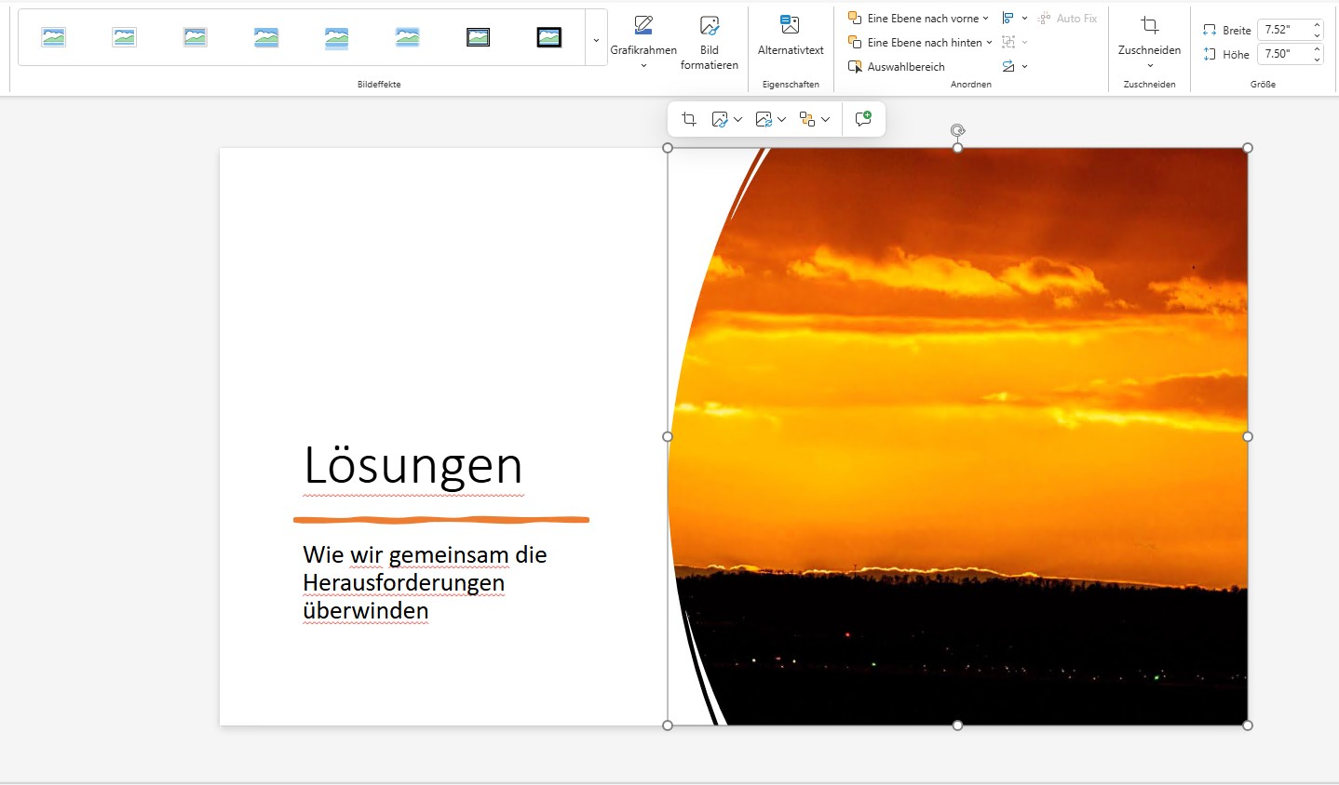Viewport: 1339px width, 785px height.
Task: Open the Alternativtext pane
Action: tap(791, 36)
